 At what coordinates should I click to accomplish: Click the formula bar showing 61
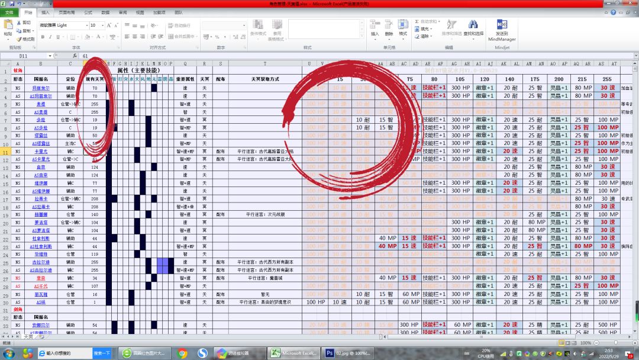[357, 56]
